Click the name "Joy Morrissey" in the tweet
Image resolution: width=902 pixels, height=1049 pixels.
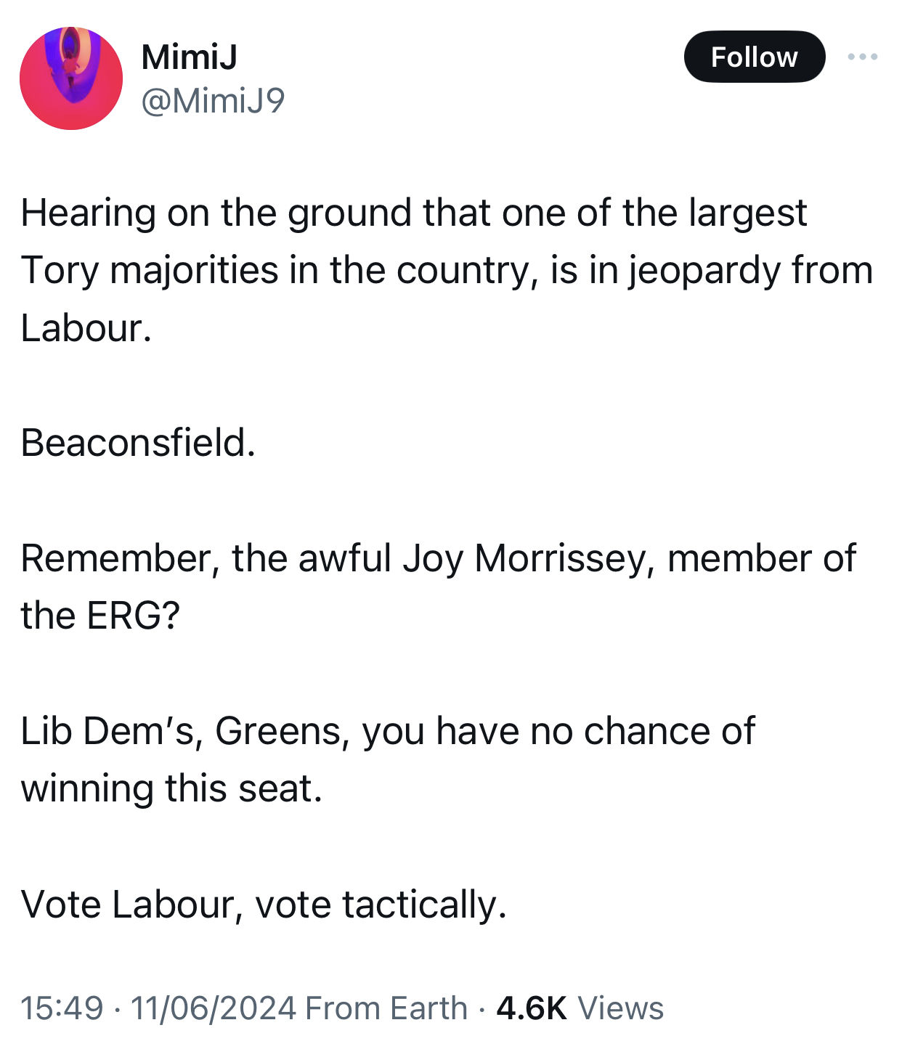(x=529, y=558)
